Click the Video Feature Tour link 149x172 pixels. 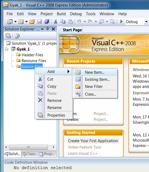point(85,147)
